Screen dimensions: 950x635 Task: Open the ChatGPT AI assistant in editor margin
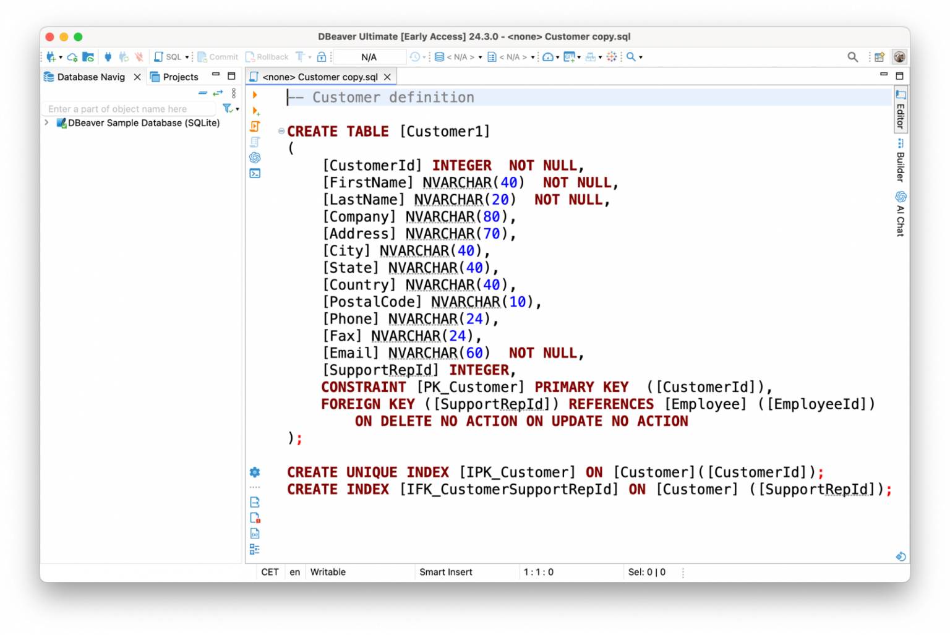click(x=255, y=158)
